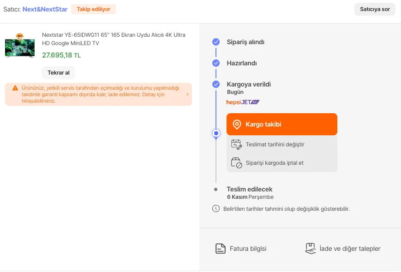Screen dimensions: 401x272
Task: Open the Next&NextStar seller page
Action: [45, 9]
